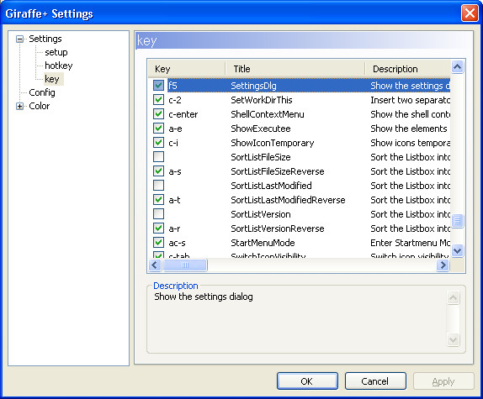This screenshot has width=483, height=399.
Task: Click the list's scroll down arrow
Action: click(458, 250)
